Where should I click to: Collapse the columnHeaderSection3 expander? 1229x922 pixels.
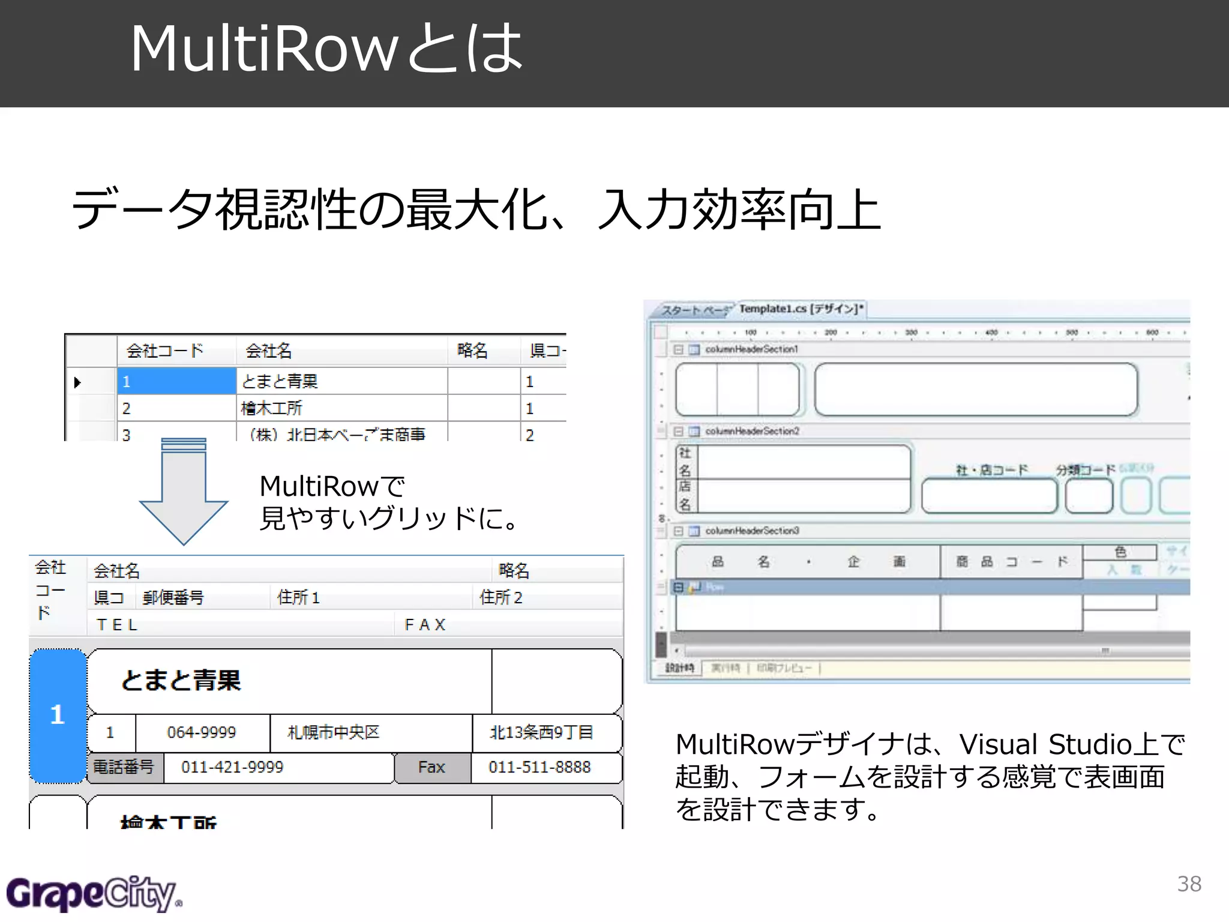click(678, 531)
